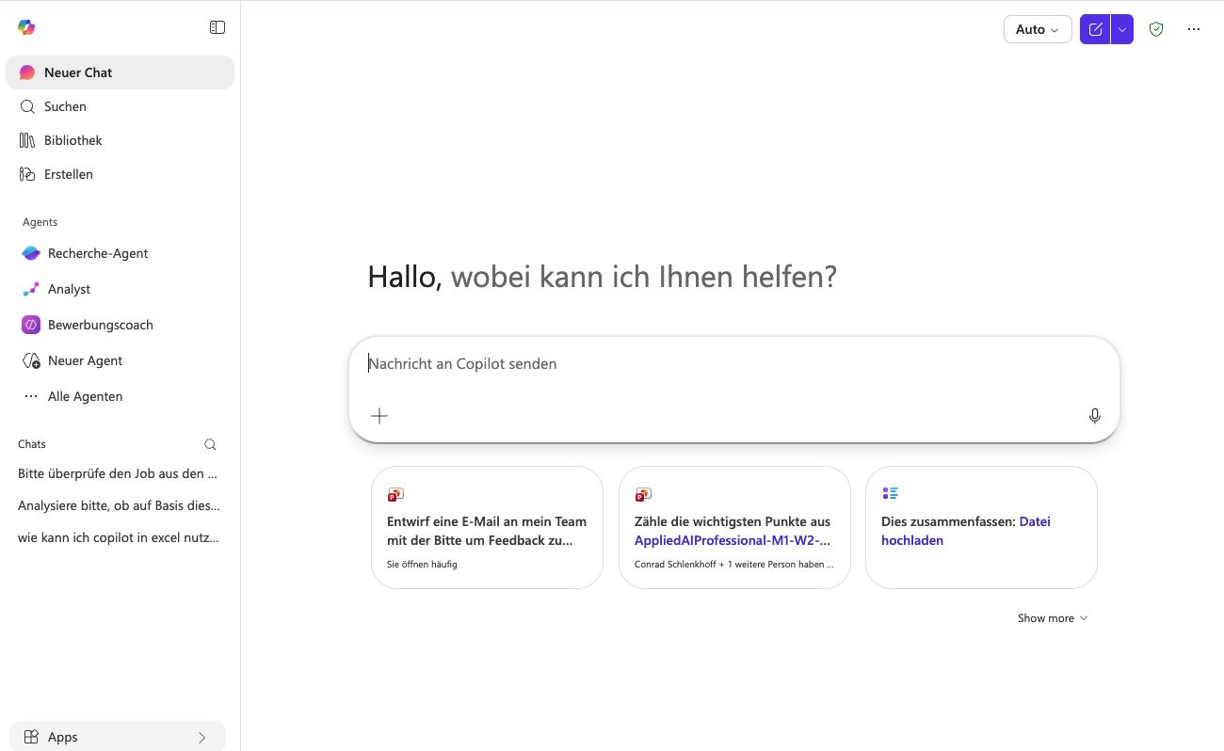This screenshot has height=751, width=1224.
Task: Open Neuer Chat in sidebar
Action: coord(120,72)
